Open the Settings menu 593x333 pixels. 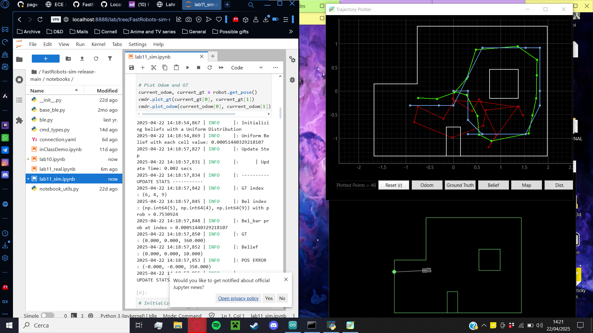(x=137, y=44)
